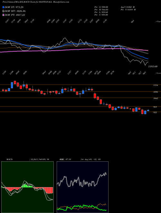Open the green MACD indicator panel
Screen dimensions: 161x213
(x=27, y=187)
